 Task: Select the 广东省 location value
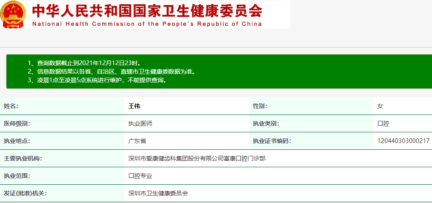pyautogui.click(x=137, y=141)
